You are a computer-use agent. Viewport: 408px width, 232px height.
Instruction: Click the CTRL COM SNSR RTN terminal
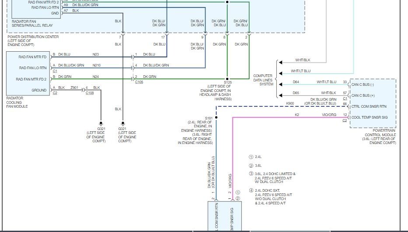369,106
